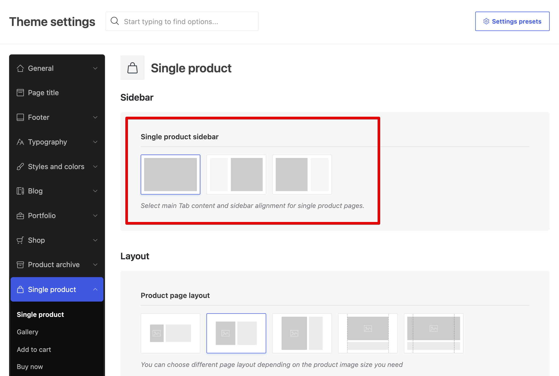Open the Add to cart submenu item
The image size is (559, 376).
point(34,350)
